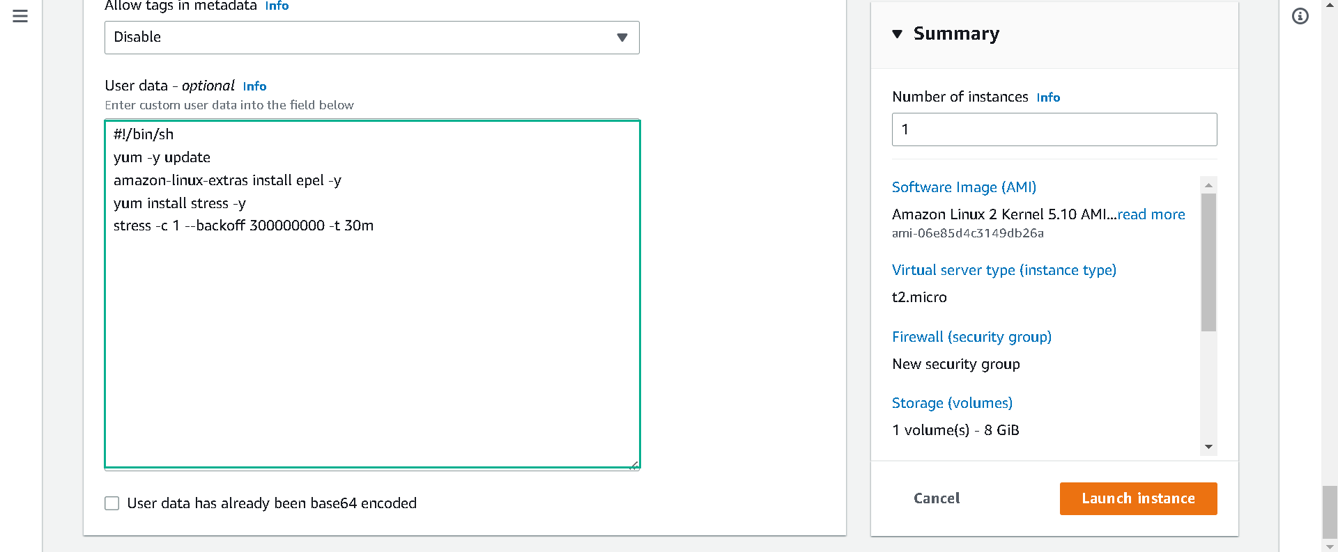Click the amazon-linux-extras install epel line
This screenshot has width=1338, height=552.
click(227, 180)
